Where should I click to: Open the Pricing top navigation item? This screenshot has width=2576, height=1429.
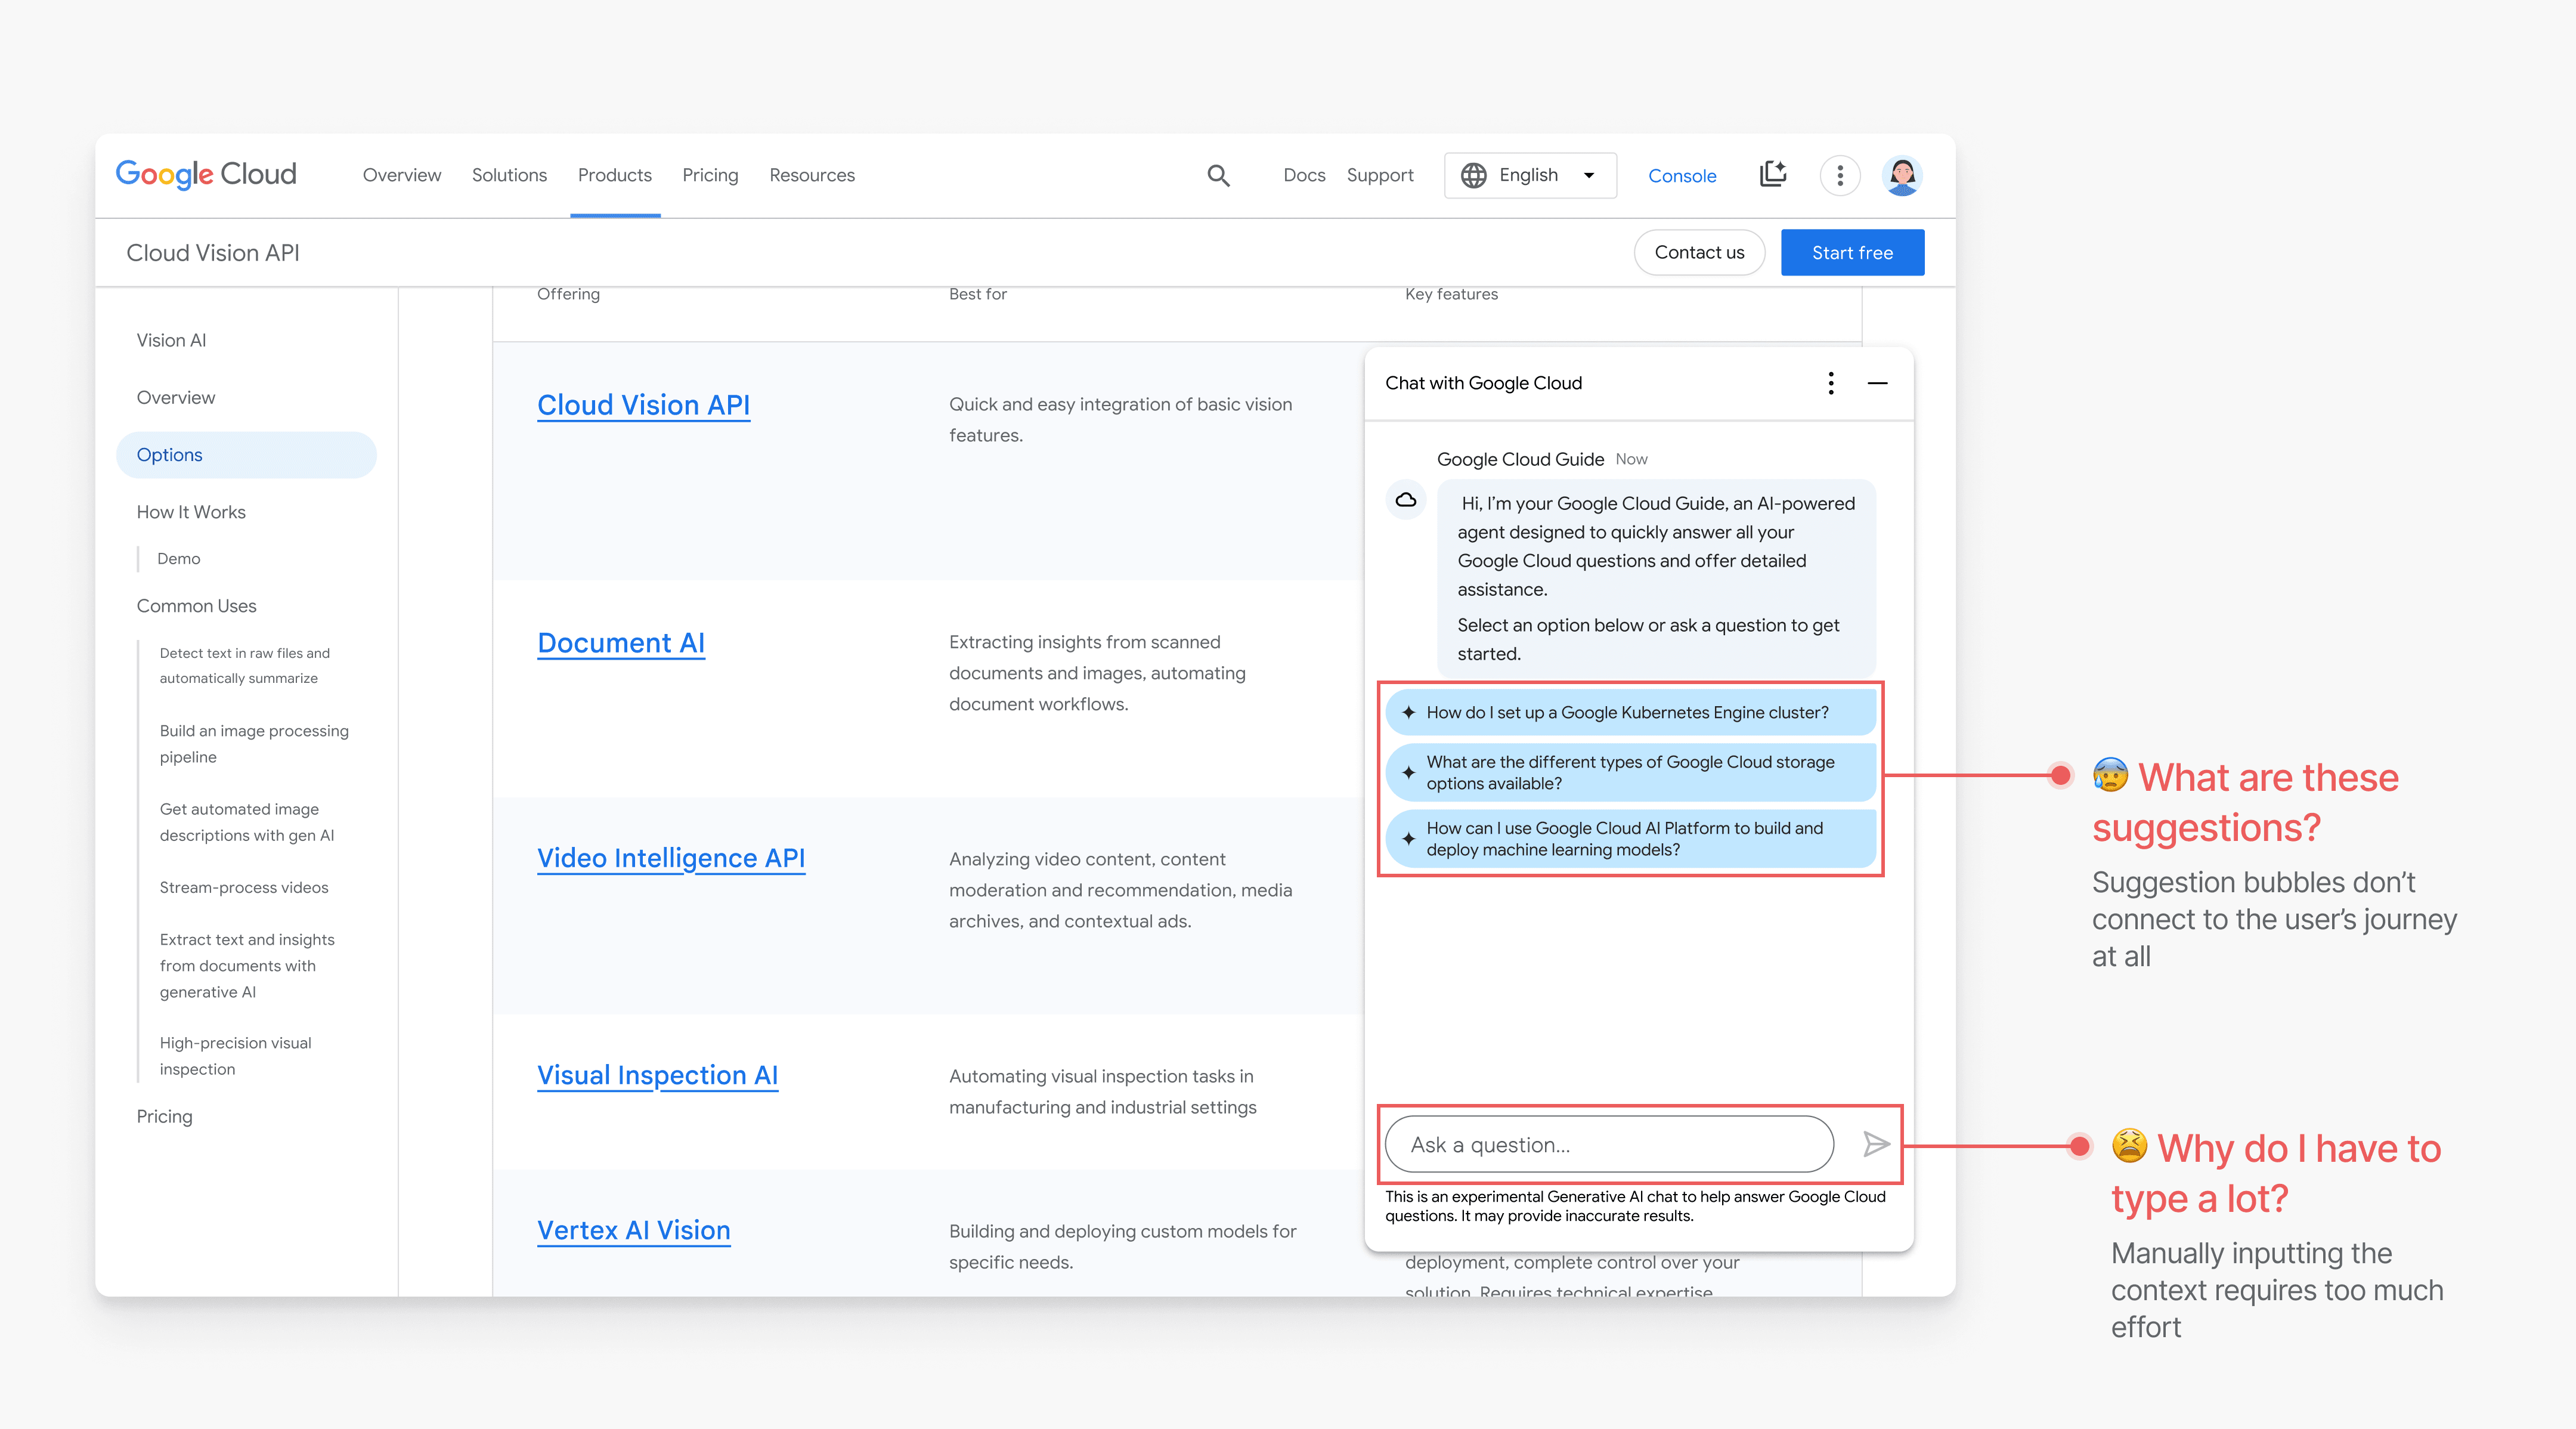click(710, 175)
